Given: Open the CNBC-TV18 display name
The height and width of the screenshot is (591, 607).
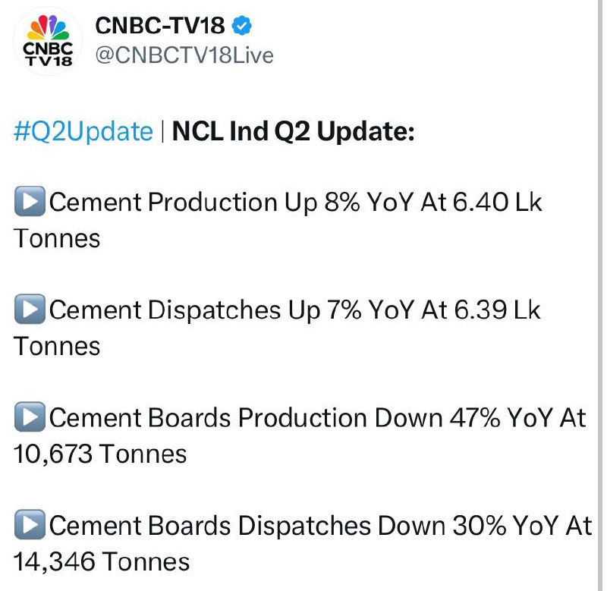Looking at the screenshot, I should click(x=160, y=26).
